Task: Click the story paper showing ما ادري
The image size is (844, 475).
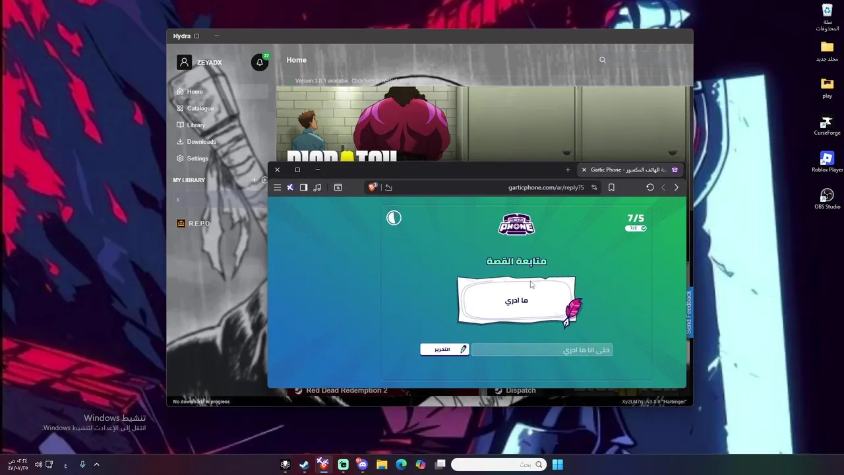Action: point(516,300)
